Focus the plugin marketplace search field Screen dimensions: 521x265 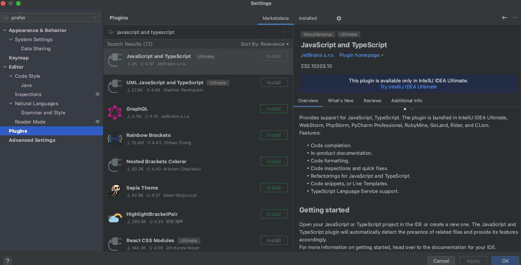point(198,32)
